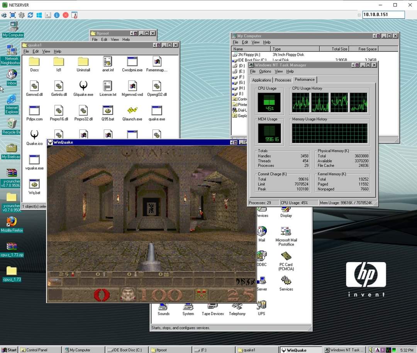Select 3½ Floppy (A:) in My Computer list

click(246, 55)
